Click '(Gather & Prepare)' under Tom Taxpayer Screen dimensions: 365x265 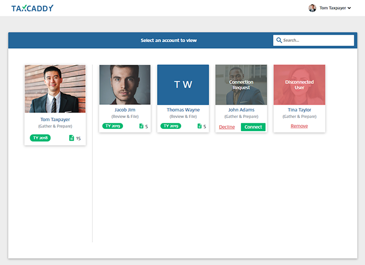pos(55,126)
